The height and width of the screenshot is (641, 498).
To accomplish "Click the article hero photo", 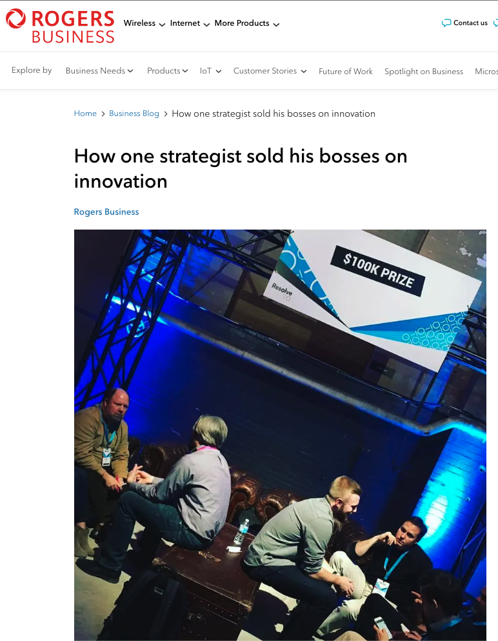I will pyautogui.click(x=280, y=435).
